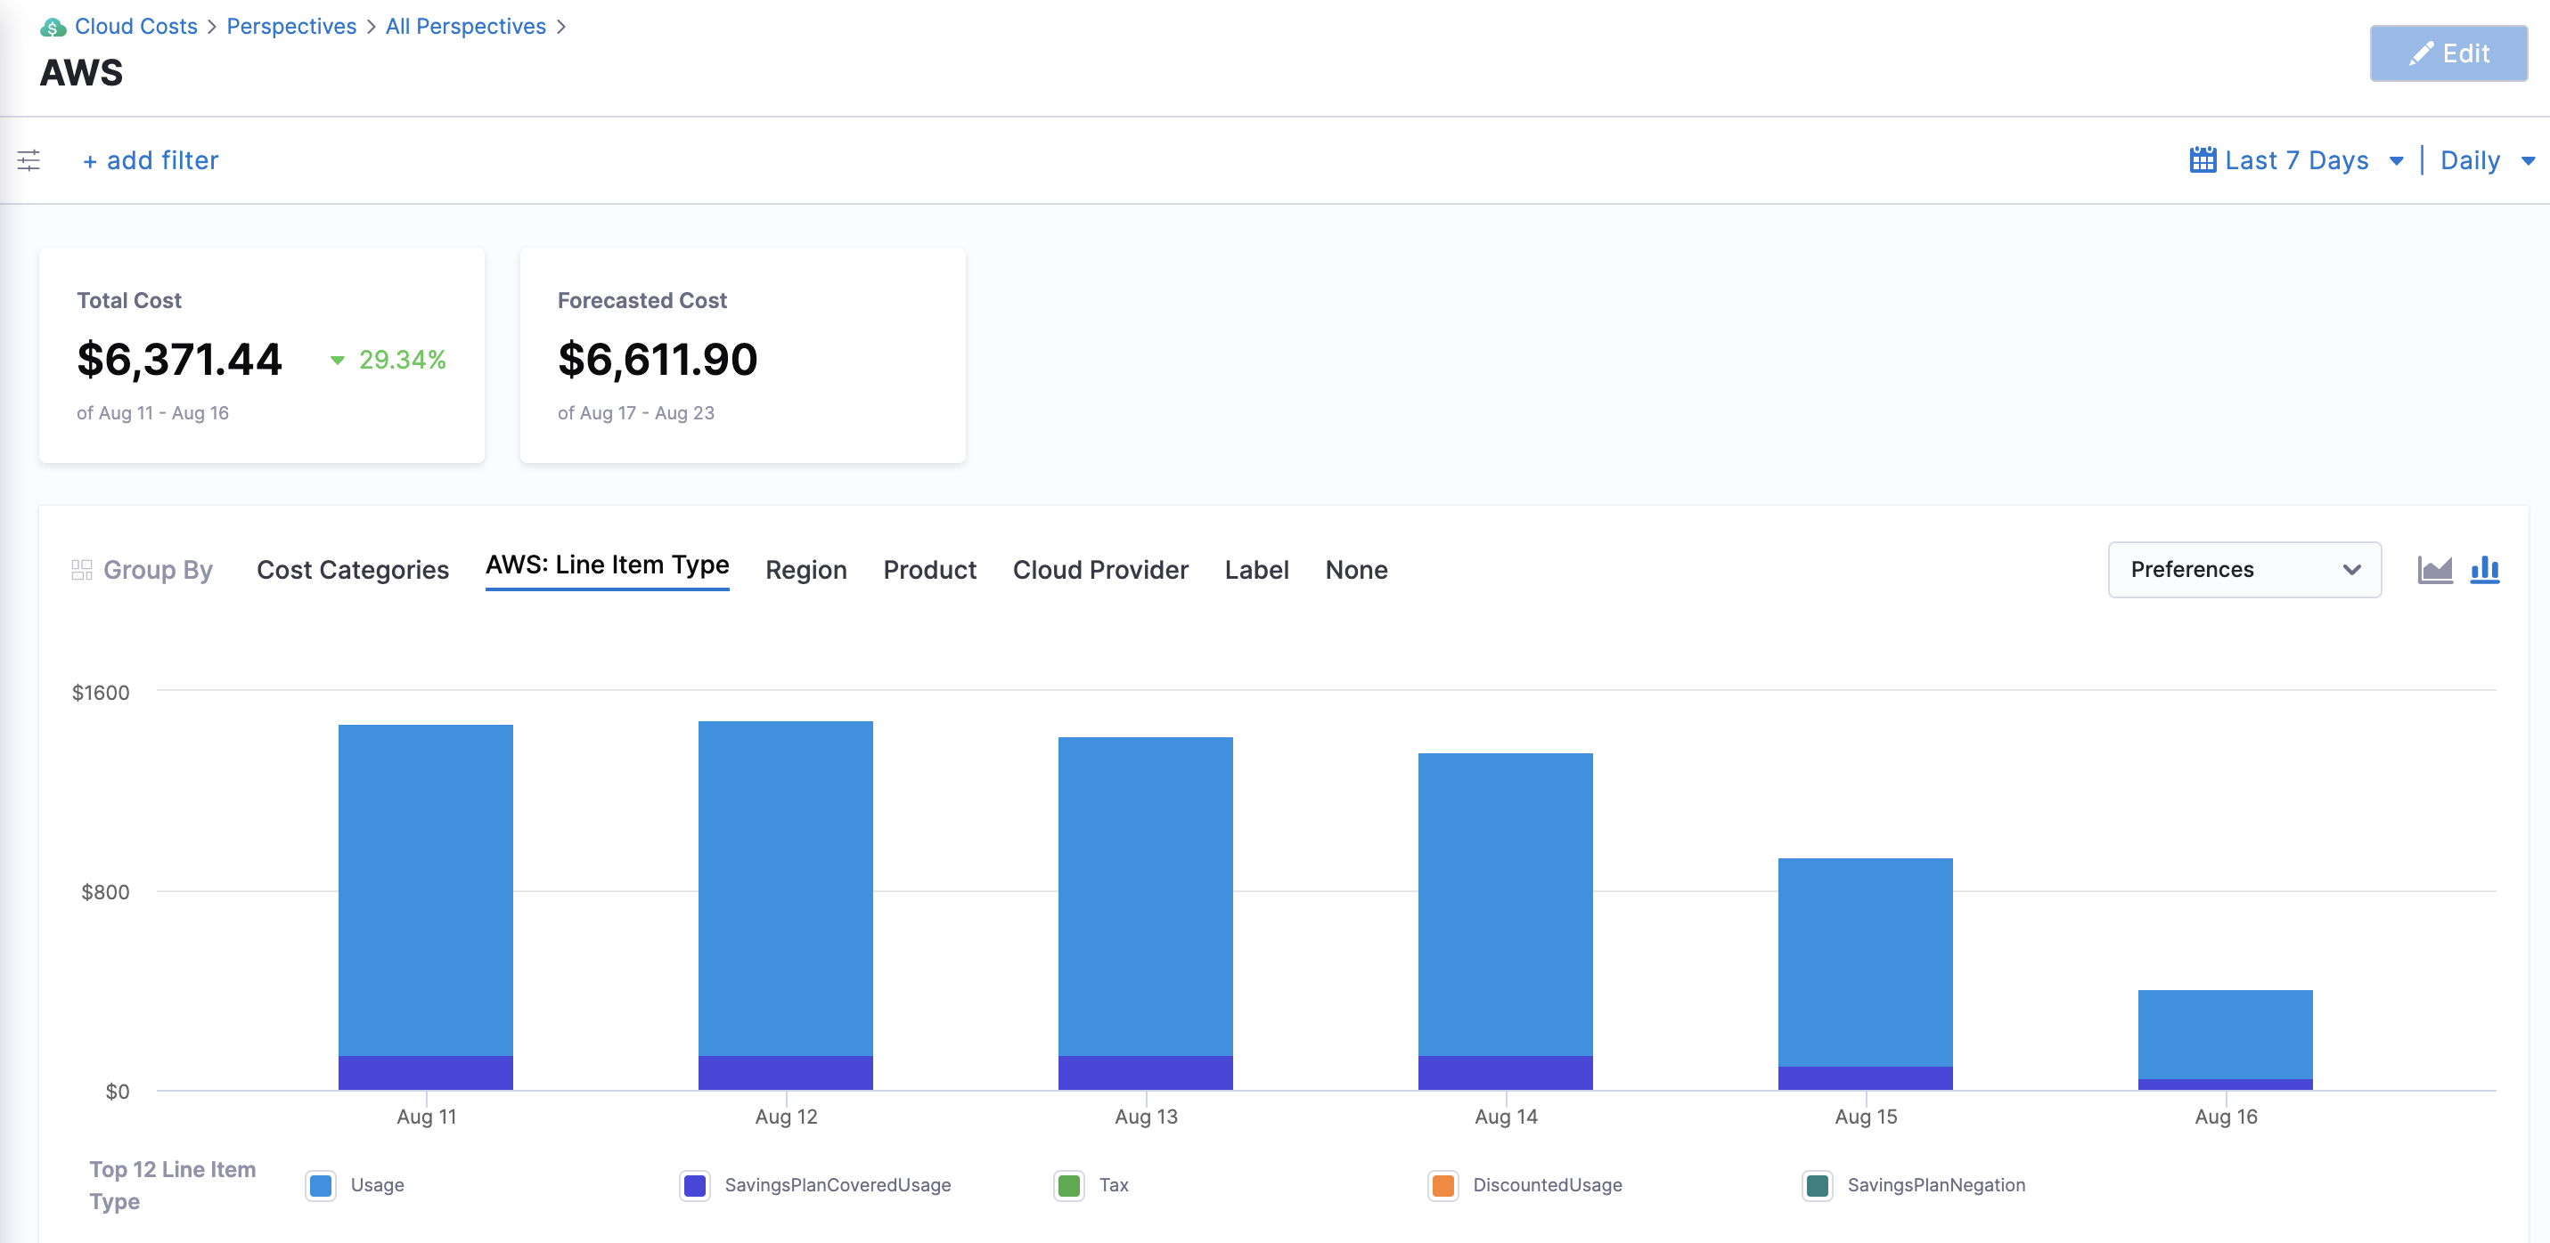Click the Group By grid icon
The width and height of the screenshot is (2550, 1243).
click(82, 570)
